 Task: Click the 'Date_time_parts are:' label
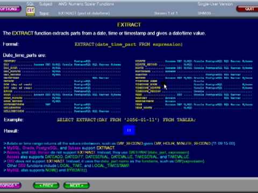pyautogui.click(x=24, y=55)
